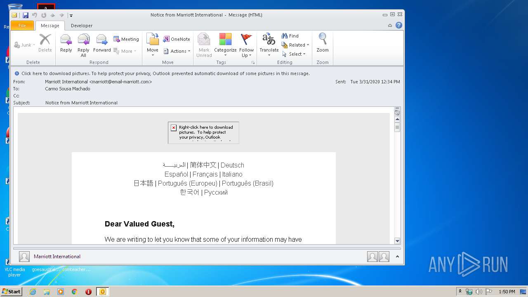
Task: Mark the message as Unread
Action: point(204,45)
